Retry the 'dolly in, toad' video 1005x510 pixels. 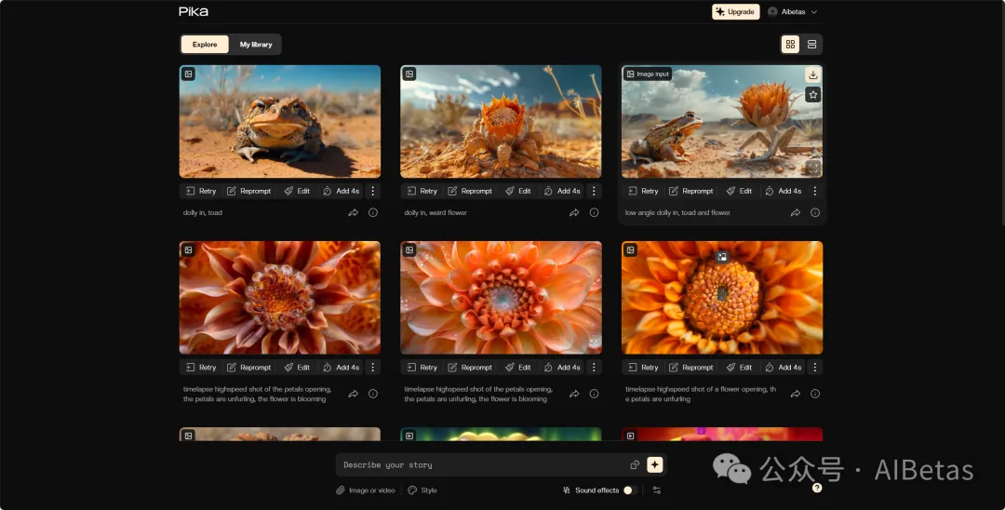[x=201, y=191]
